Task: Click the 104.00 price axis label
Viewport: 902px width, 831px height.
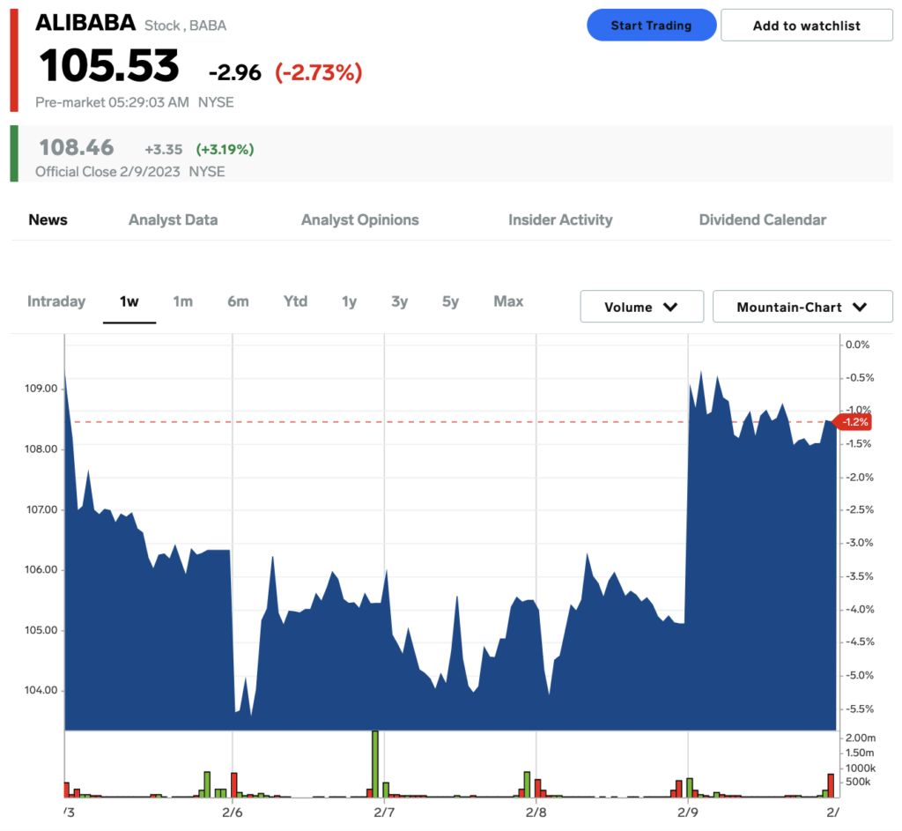Action: [x=41, y=690]
